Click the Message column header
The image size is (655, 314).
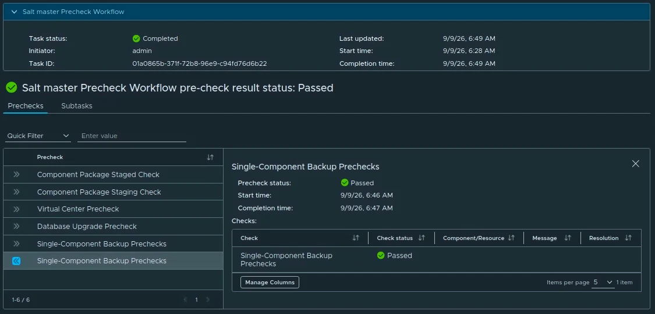point(544,238)
